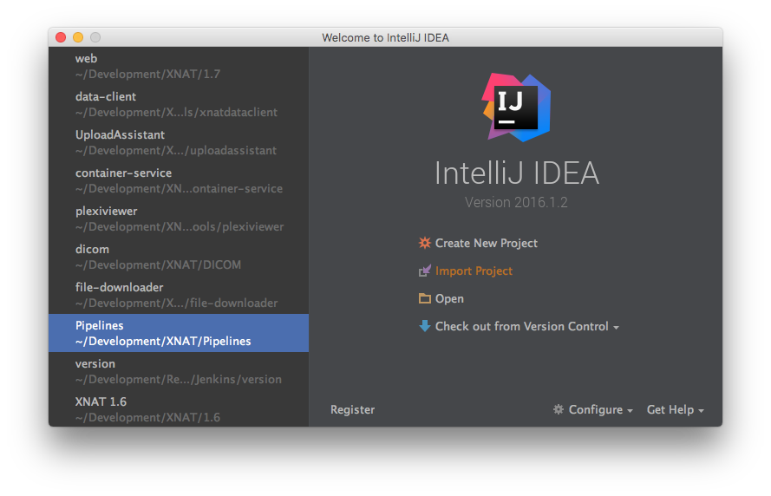Click the Import Project icon
Image resolution: width=771 pixels, height=496 pixels.
(x=424, y=271)
